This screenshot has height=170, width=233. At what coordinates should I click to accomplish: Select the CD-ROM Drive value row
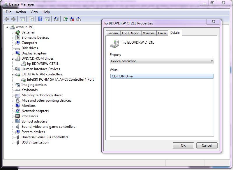[x=162, y=76]
